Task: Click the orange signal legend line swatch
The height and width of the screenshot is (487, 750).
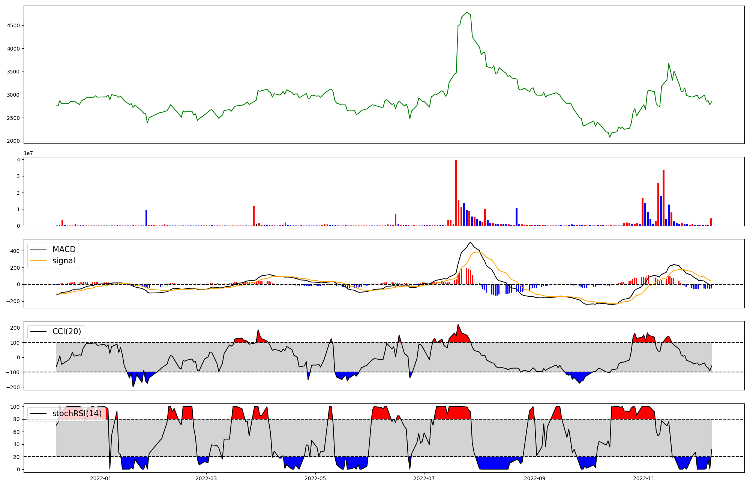Action: tap(39, 261)
